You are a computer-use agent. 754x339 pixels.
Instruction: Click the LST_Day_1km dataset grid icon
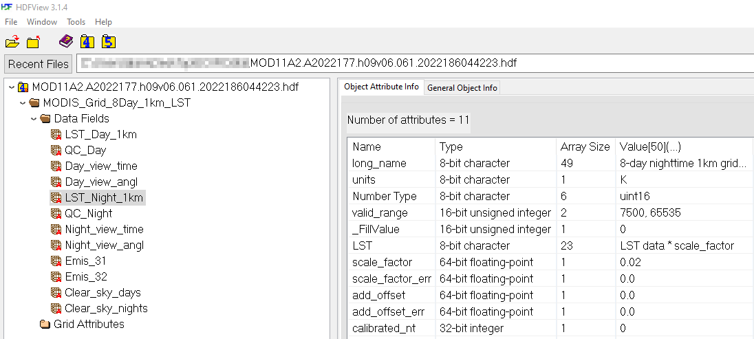[56, 135]
